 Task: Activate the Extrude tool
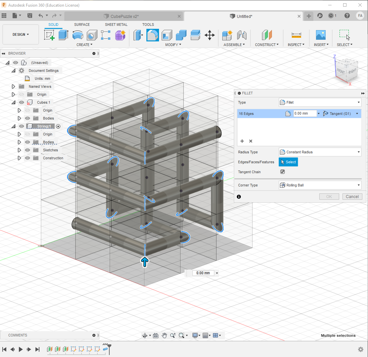coord(63,35)
